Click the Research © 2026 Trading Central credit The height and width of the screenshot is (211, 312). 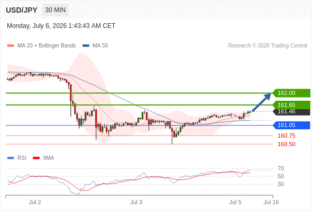pyautogui.click(x=268, y=46)
